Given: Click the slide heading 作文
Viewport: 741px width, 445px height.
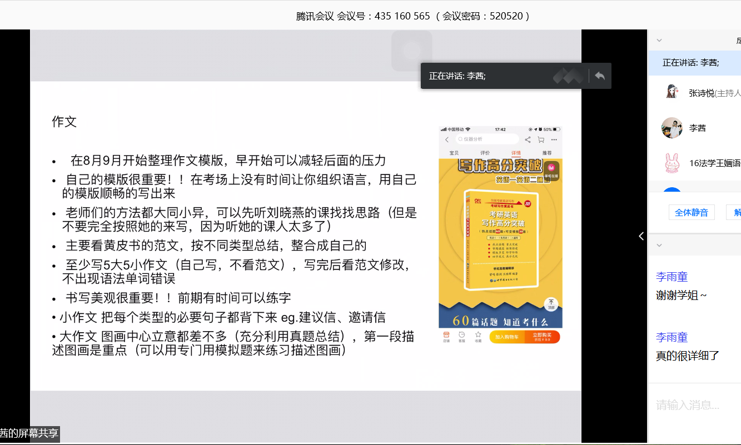Looking at the screenshot, I should click(x=64, y=122).
